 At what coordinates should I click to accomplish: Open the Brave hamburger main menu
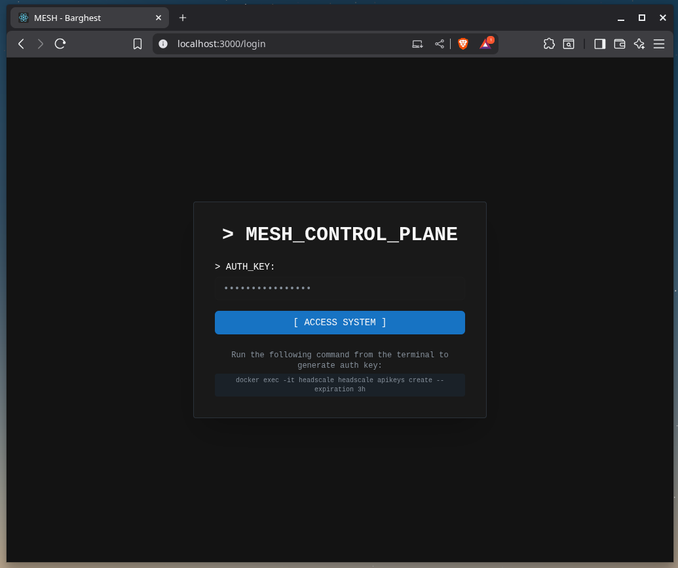point(659,44)
